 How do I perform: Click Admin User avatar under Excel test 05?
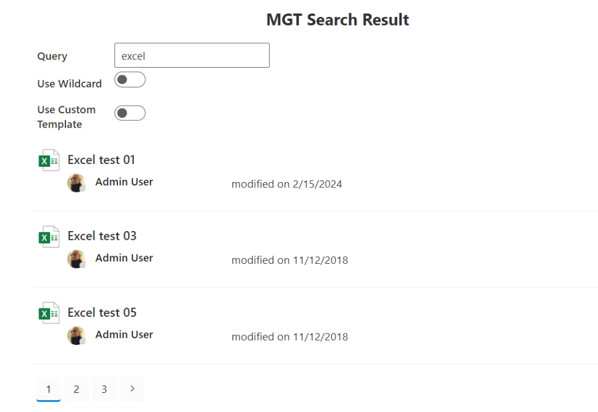click(76, 336)
